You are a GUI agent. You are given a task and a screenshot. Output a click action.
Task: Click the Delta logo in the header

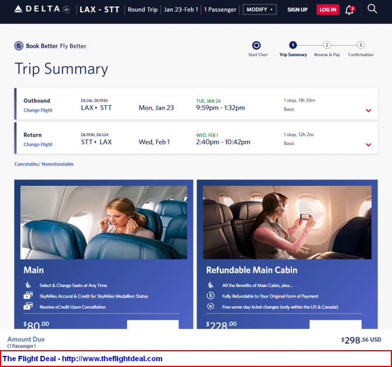tap(42, 9)
